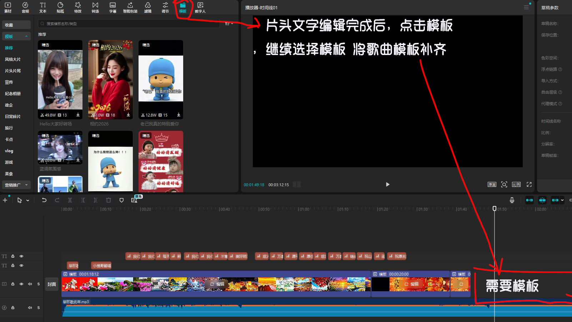Click the microphone record voiceover icon
572x322 pixels.
point(512,200)
